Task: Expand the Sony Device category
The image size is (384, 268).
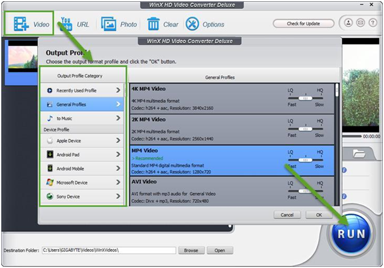Action: point(82,197)
